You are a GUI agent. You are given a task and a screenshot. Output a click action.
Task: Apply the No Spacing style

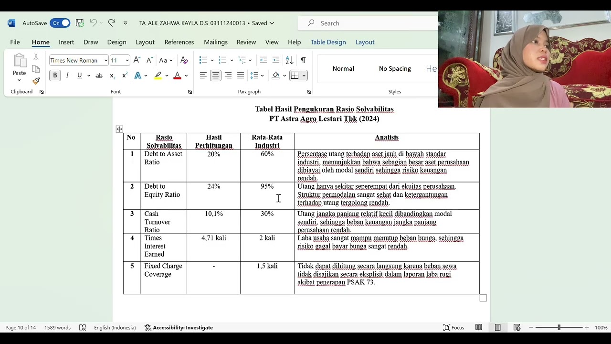click(x=395, y=69)
